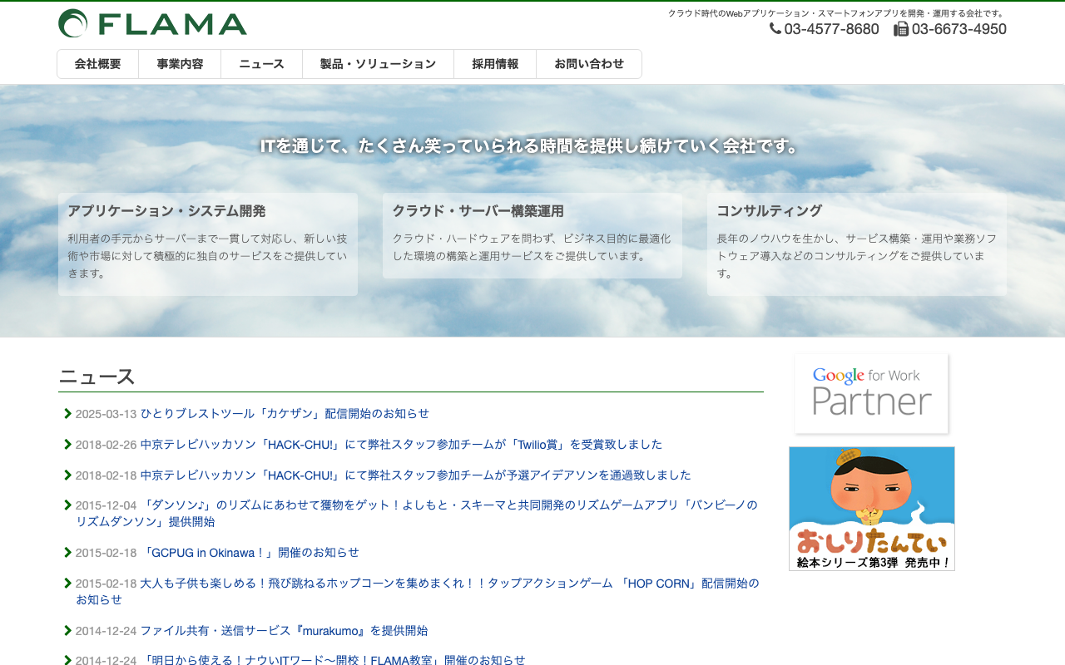This screenshot has height=665, width=1065.
Task: Open the ニュース menu item
Action: coord(261,64)
